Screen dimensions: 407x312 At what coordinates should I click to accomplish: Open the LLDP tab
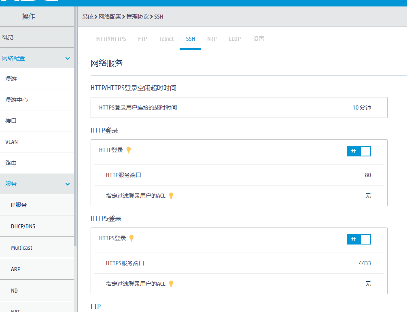pyautogui.click(x=235, y=39)
